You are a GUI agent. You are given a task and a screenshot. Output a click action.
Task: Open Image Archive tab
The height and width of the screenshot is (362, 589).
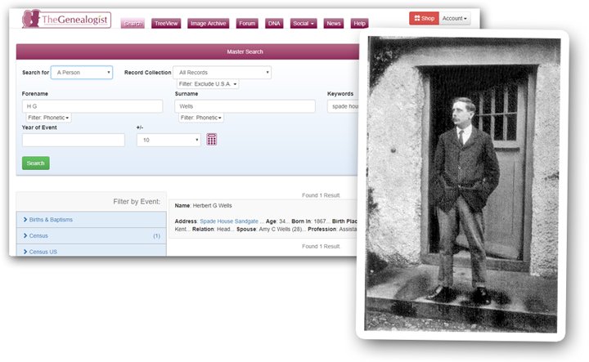pos(208,23)
